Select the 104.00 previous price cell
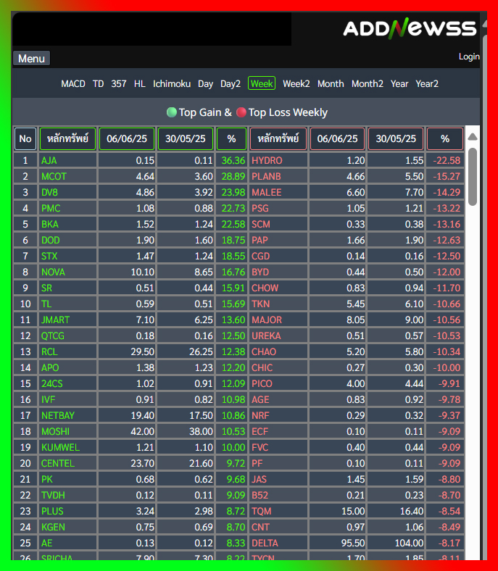 coord(396,543)
